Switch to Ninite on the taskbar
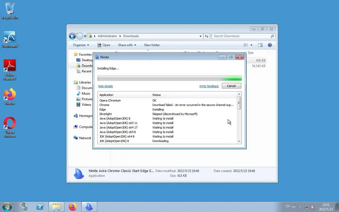 coord(89,207)
